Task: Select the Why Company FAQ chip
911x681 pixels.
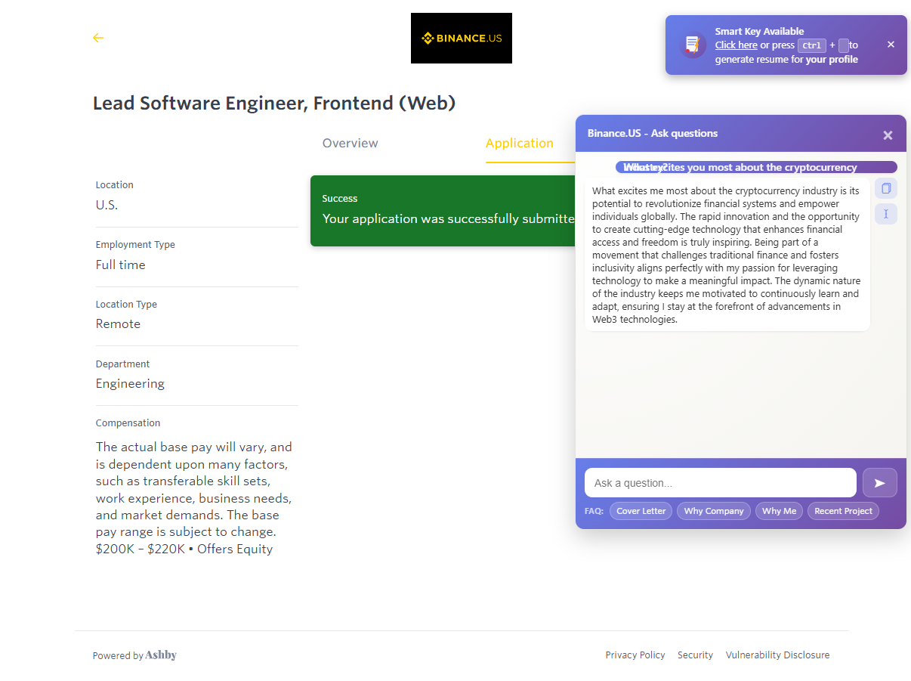Action: 713,511
